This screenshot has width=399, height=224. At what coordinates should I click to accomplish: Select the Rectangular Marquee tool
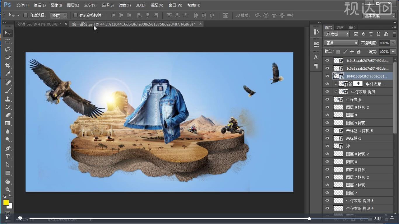coord(8,41)
